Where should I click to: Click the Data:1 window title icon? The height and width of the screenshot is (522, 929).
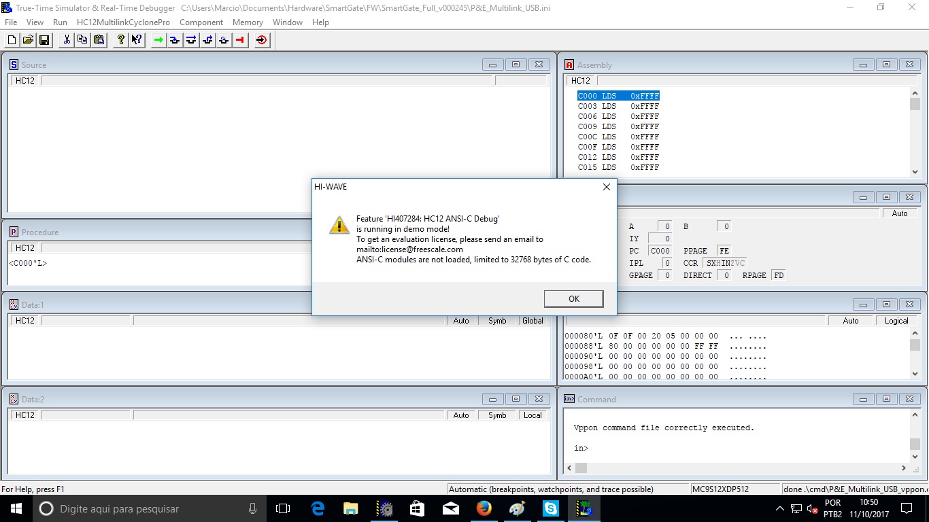coord(14,304)
